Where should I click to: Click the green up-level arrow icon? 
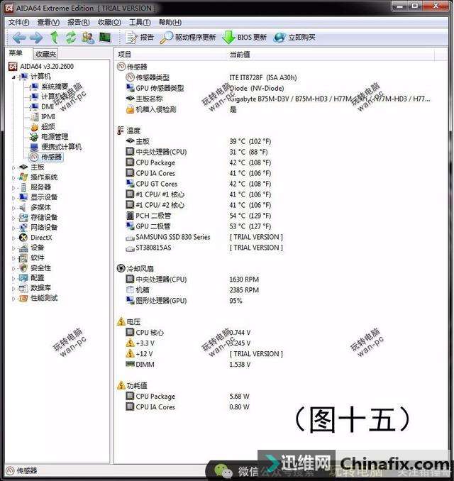[55, 38]
